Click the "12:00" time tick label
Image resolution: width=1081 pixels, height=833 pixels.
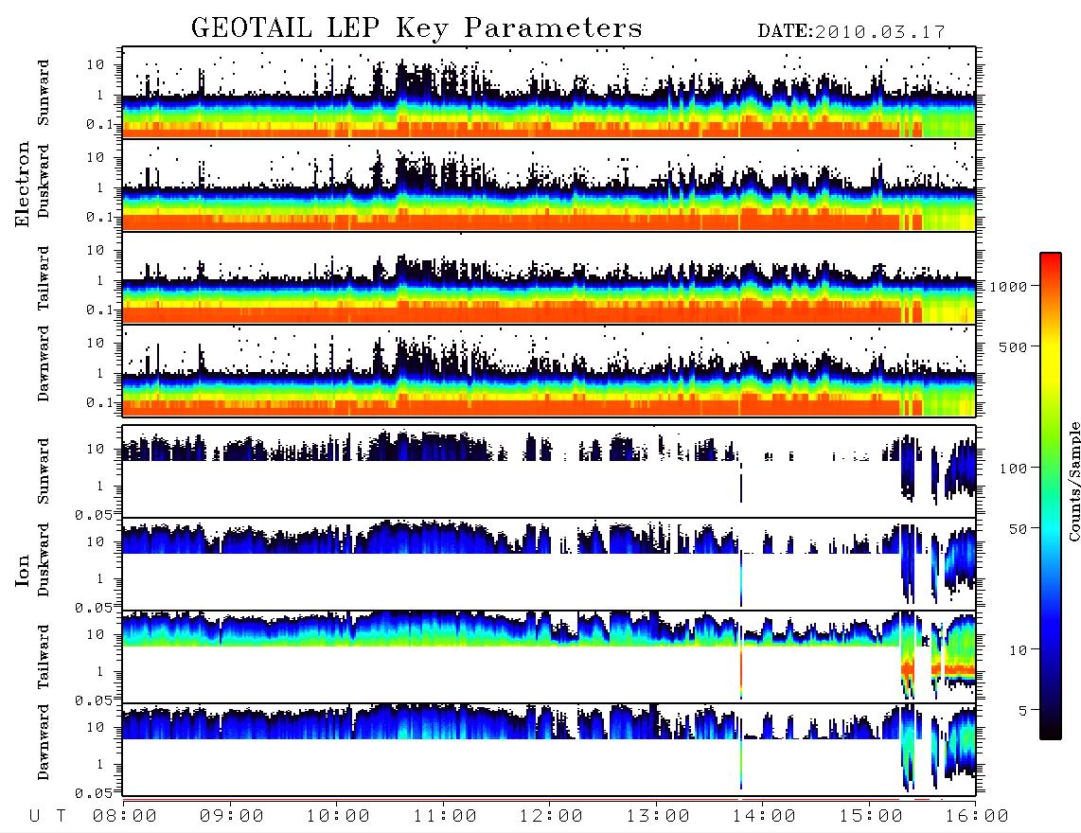tap(551, 816)
